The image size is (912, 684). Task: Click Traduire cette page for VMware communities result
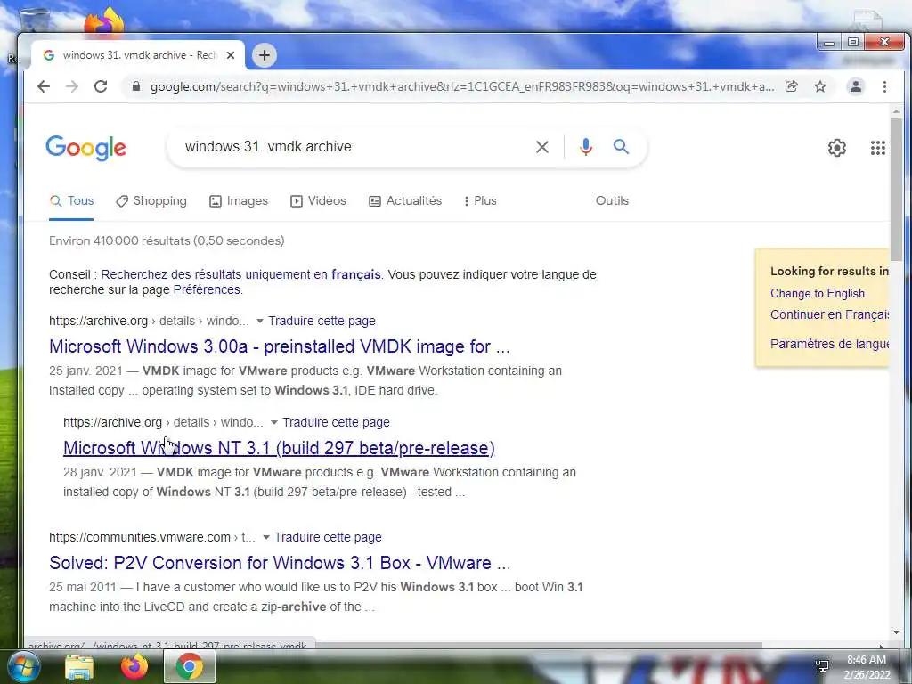[328, 537]
